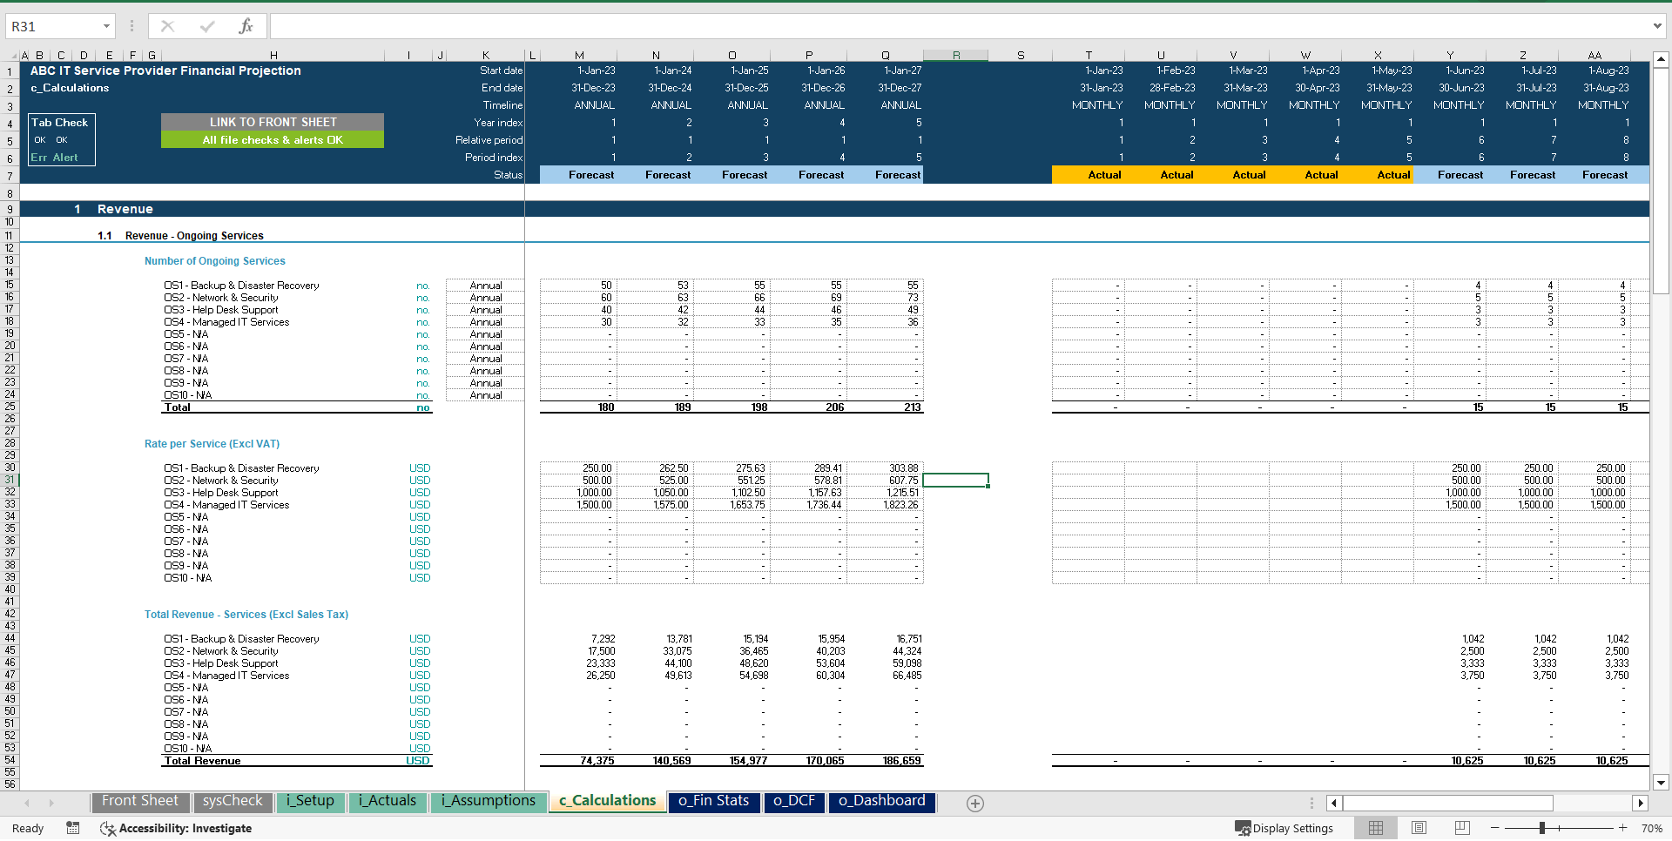Click the sheet tab bar resize handle dots
Image resolution: width=1672 pixels, height=841 pixels.
1311,803
